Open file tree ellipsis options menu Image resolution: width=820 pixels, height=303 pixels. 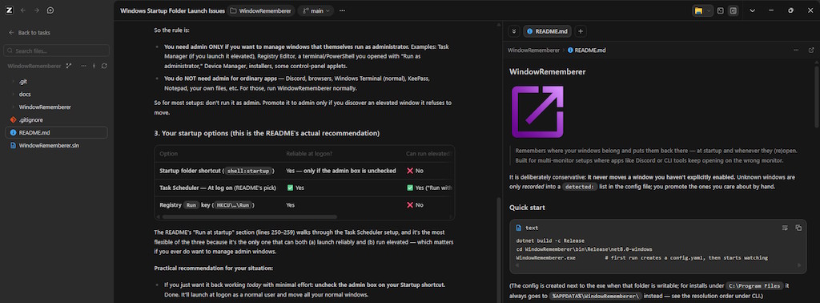83,66
